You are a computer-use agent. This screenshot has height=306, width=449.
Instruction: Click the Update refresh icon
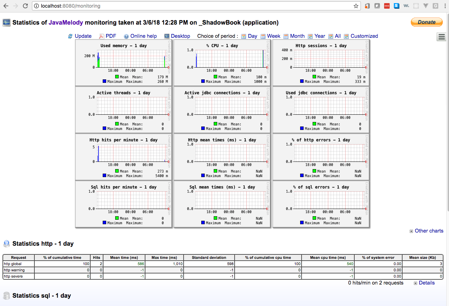70,36
